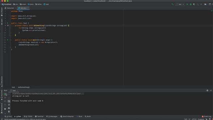Hide the Run panel with the minimize icon
Screen dimensions: 213x120
[211, 90]
